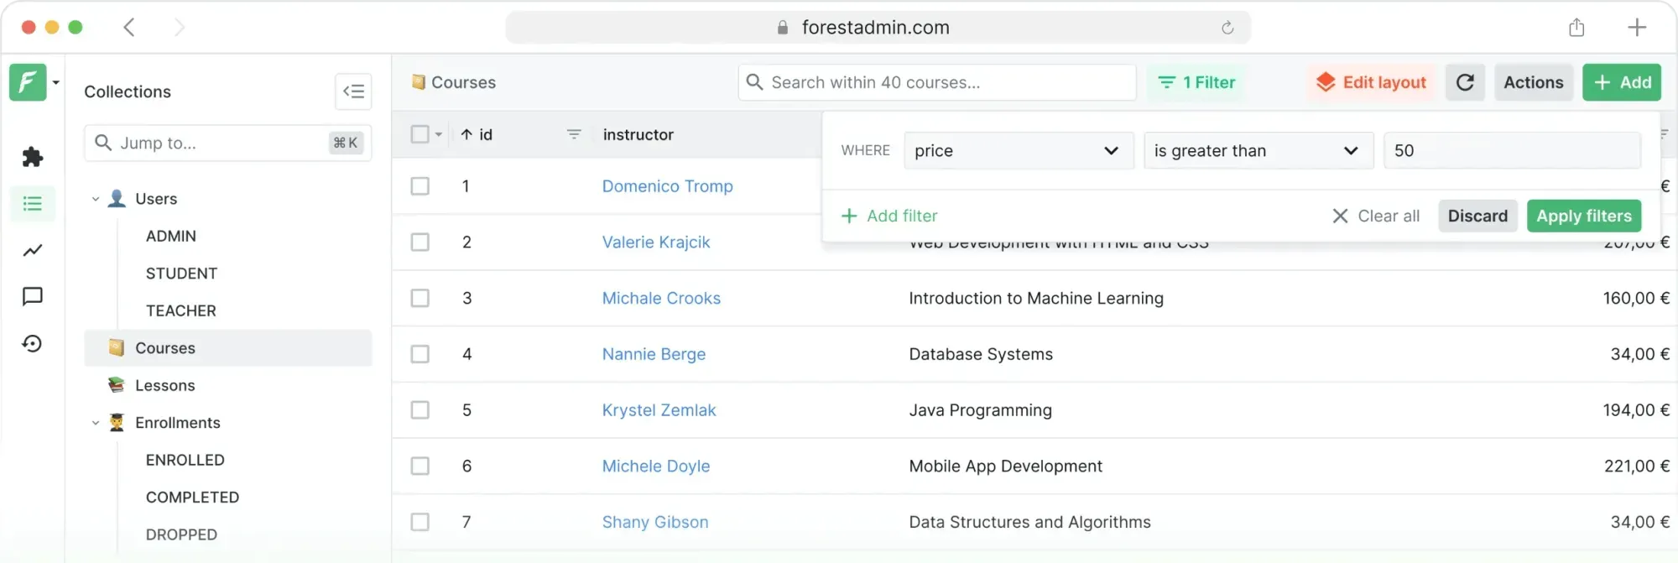The height and width of the screenshot is (563, 1678).
Task: Click the id column filter icon
Action: 574,134
